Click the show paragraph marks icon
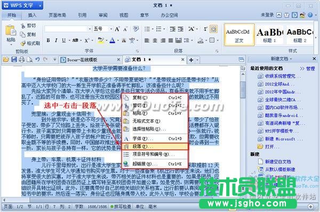Screen dimensions: 320x212 click(205, 29)
